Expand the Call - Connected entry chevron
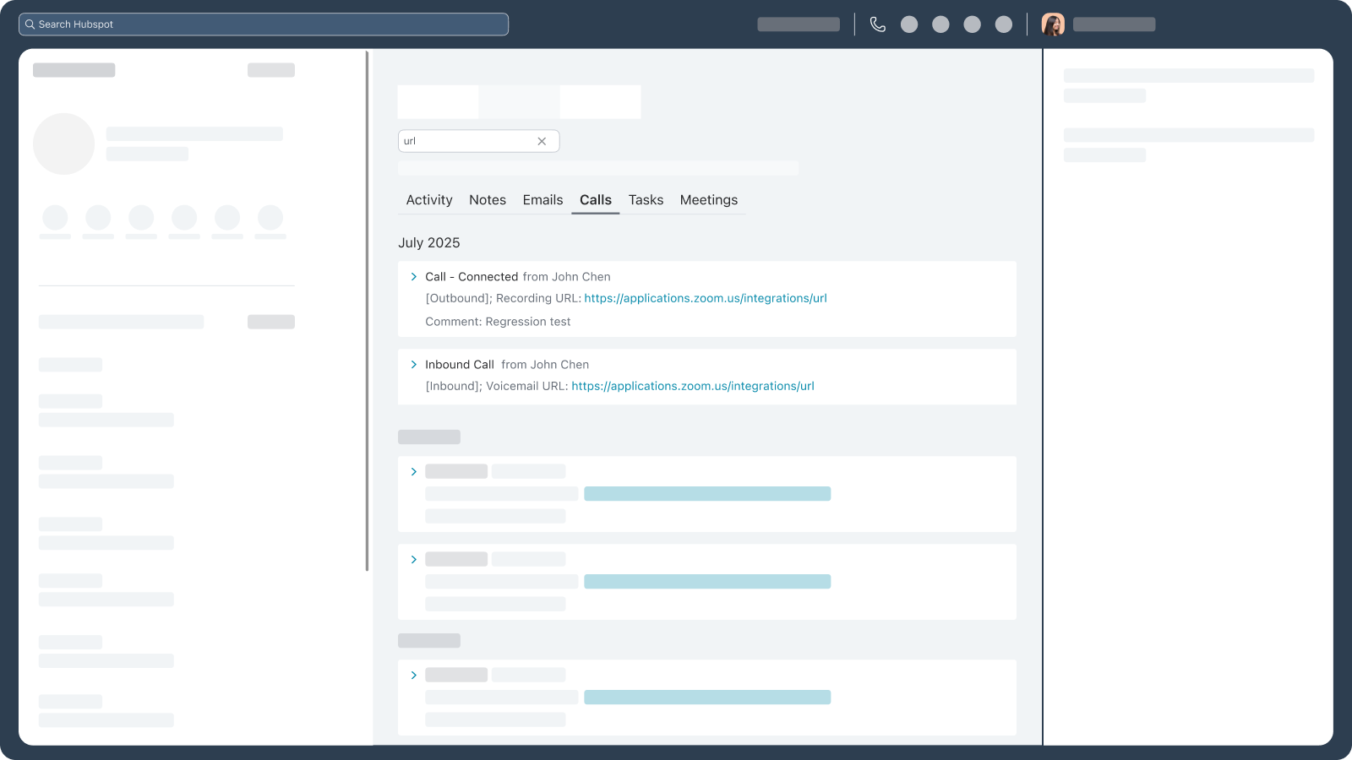This screenshot has width=1352, height=760. 414,277
